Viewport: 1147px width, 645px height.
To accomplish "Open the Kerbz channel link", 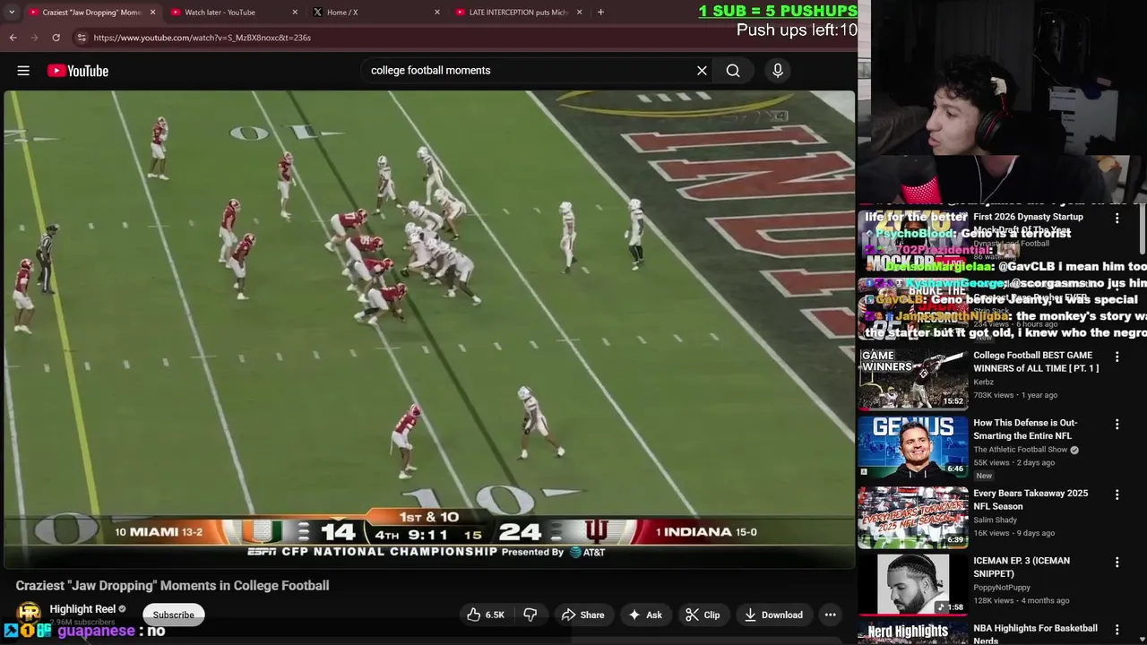I will 984,382.
